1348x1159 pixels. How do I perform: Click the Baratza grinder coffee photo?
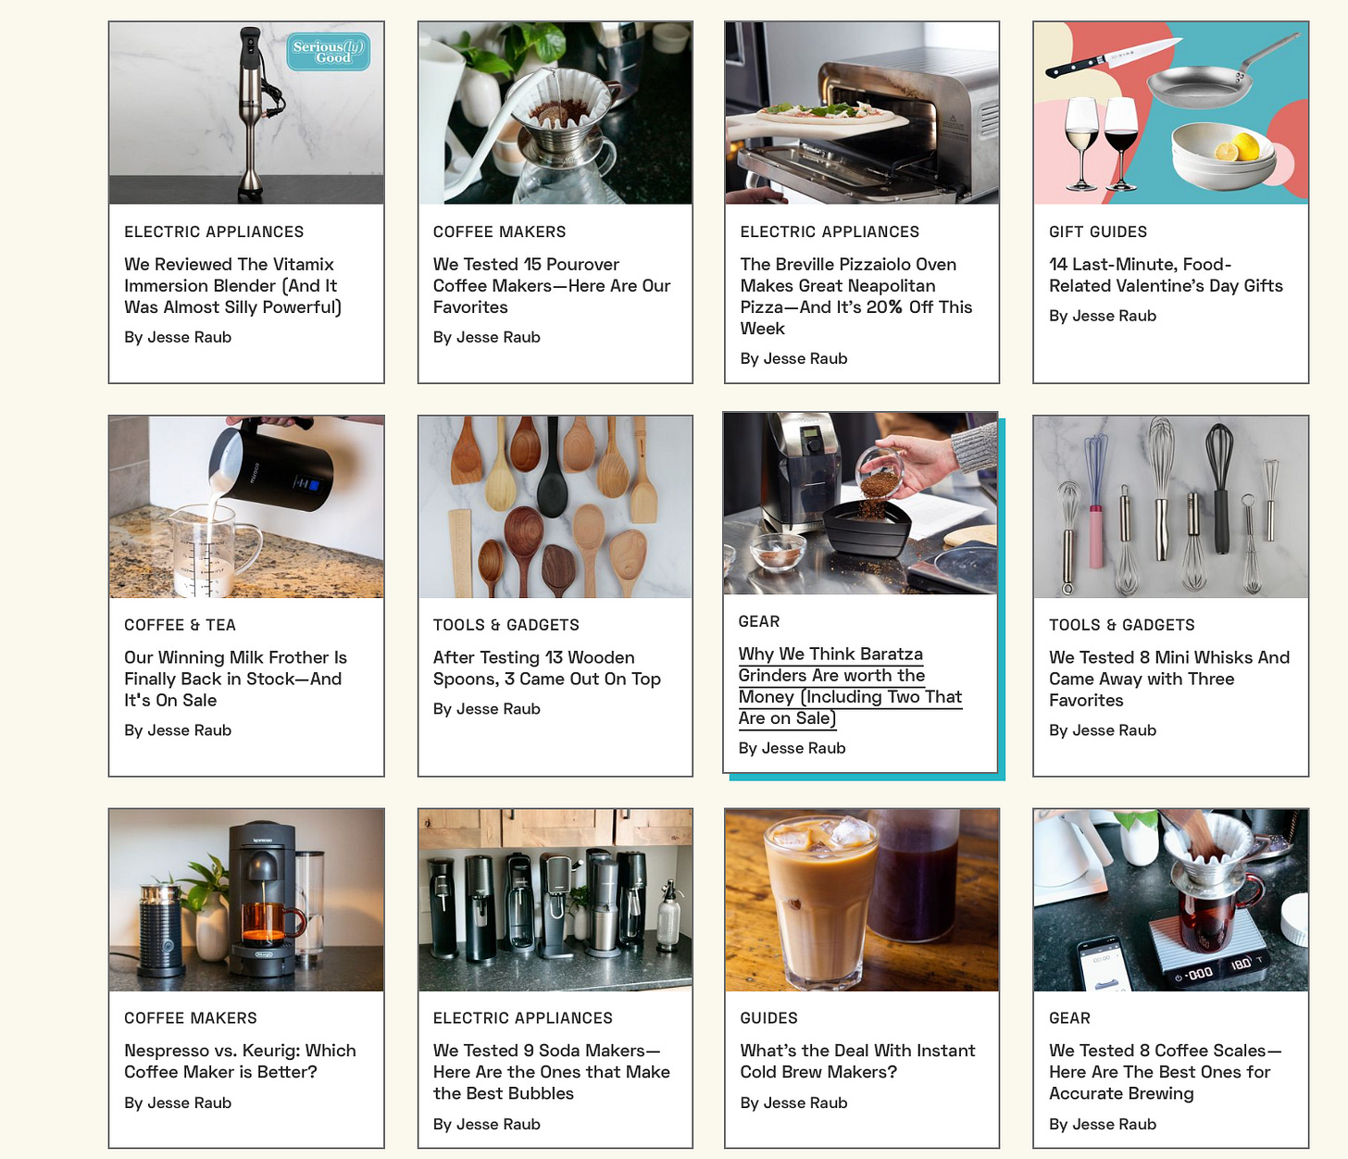[860, 504]
